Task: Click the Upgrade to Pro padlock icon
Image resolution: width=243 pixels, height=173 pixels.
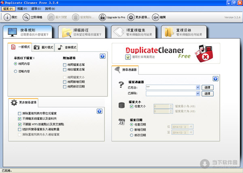Action: [x=102, y=17]
